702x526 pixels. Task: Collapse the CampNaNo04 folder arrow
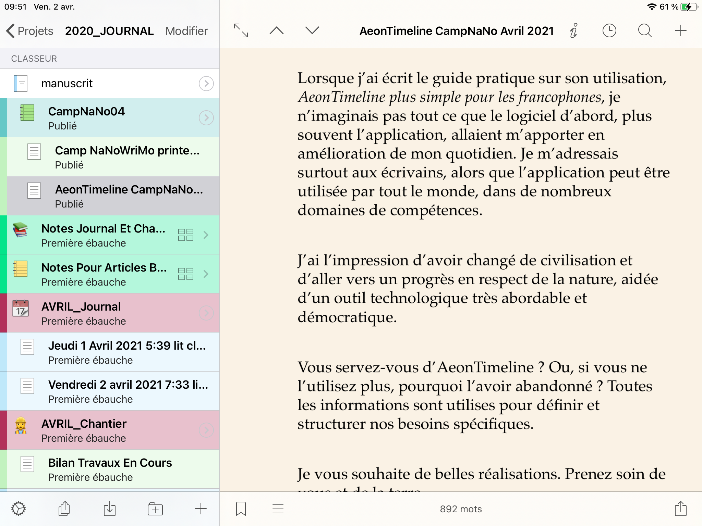(x=206, y=118)
